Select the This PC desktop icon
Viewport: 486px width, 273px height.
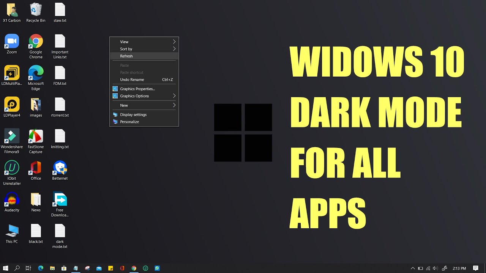pyautogui.click(x=12, y=234)
